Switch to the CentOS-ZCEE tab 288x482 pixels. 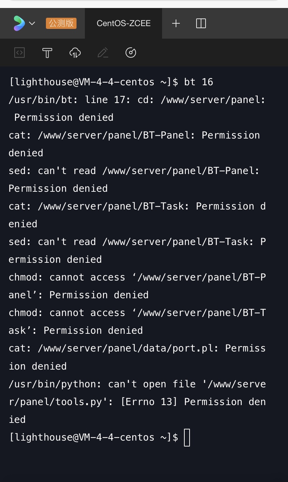[123, 23]
